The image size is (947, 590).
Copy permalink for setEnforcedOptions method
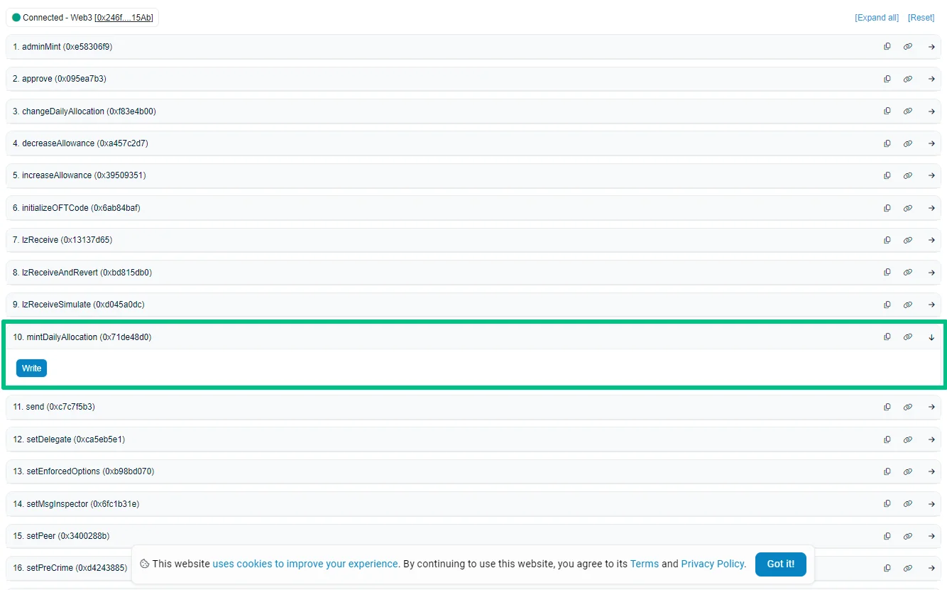(x=907, y=471)
